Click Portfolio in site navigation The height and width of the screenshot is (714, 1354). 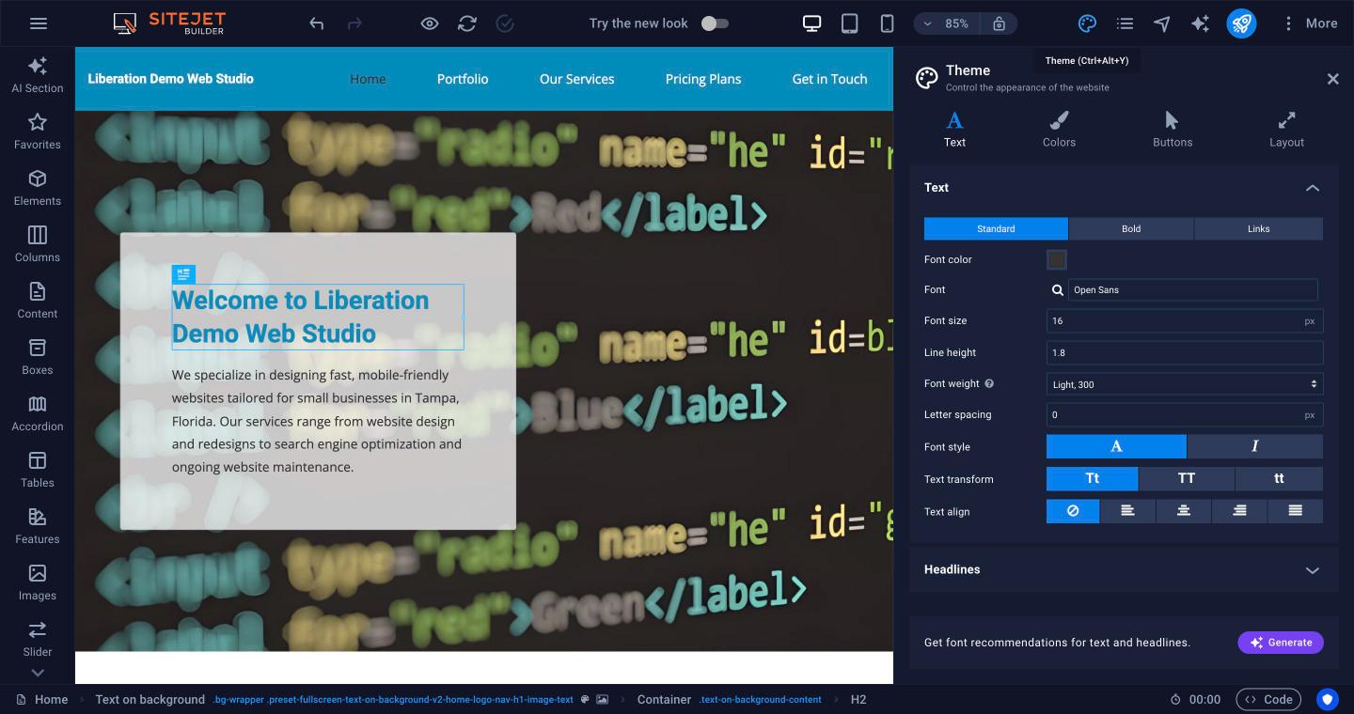463,79
